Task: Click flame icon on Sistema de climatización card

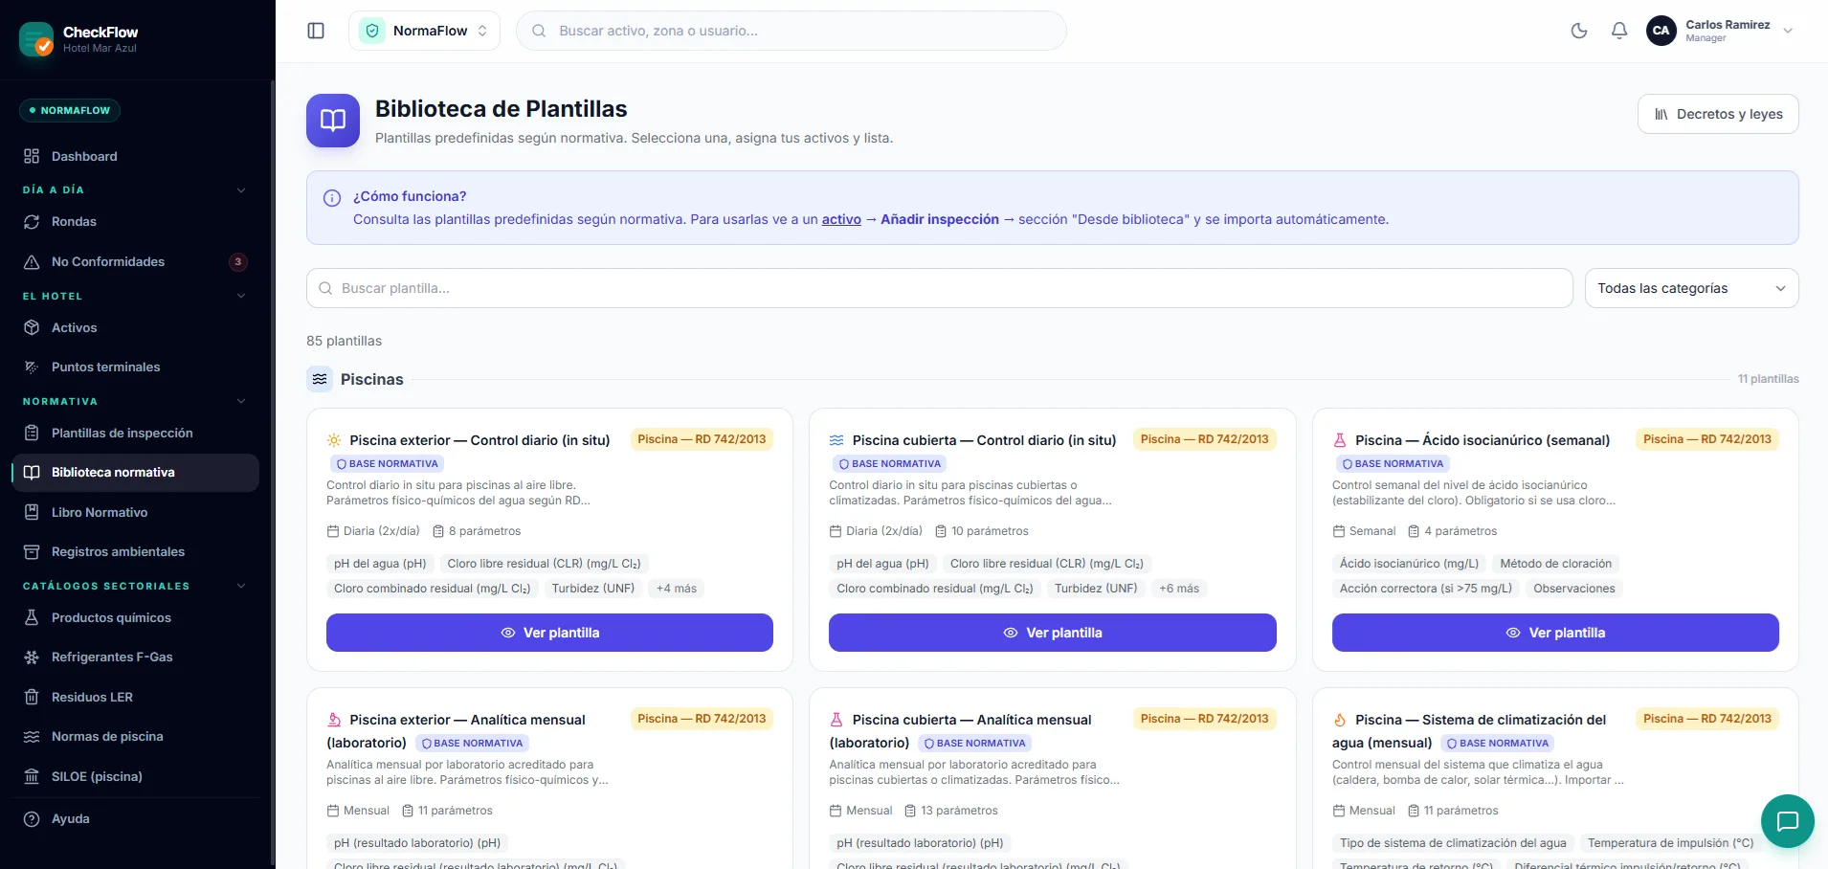Action: point(1340,720)
